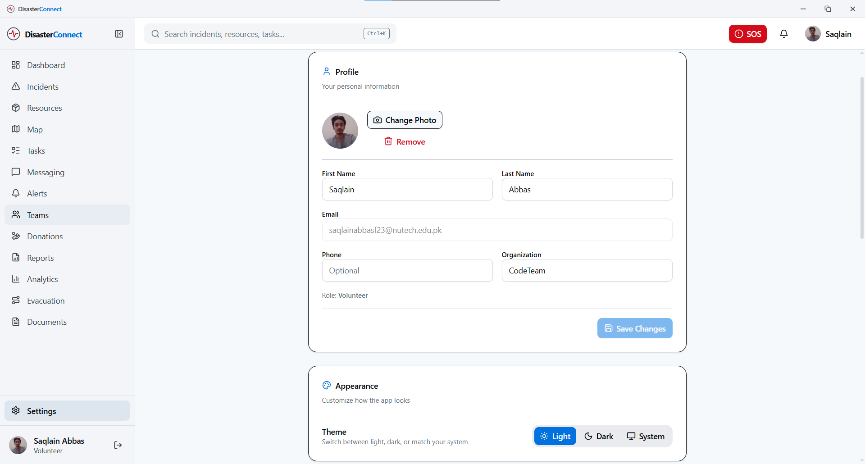Open the Saqlain user menu in header
Viewport: 865px width, 464px height.
pos(828,34)
